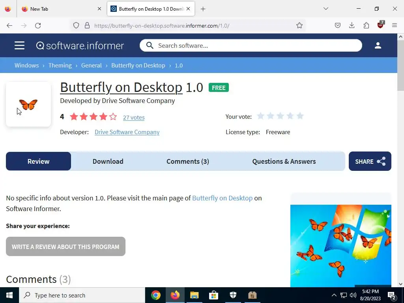Bookmark this page with the star icon
Viewport: 404px width, 303px height.
tap(299, 25)
